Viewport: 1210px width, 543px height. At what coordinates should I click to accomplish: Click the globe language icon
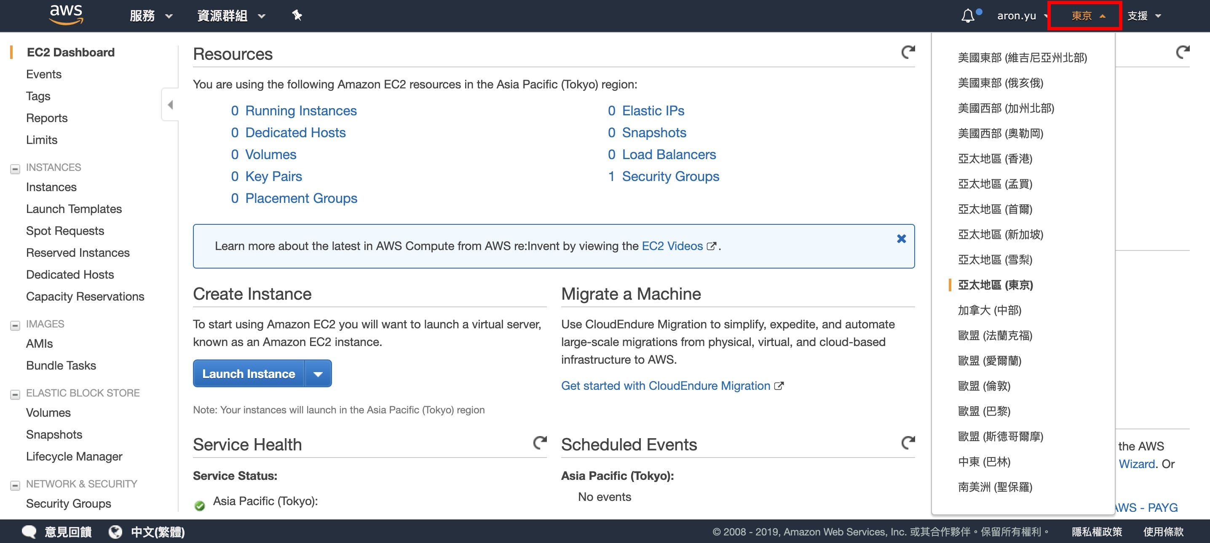[115, 532]
